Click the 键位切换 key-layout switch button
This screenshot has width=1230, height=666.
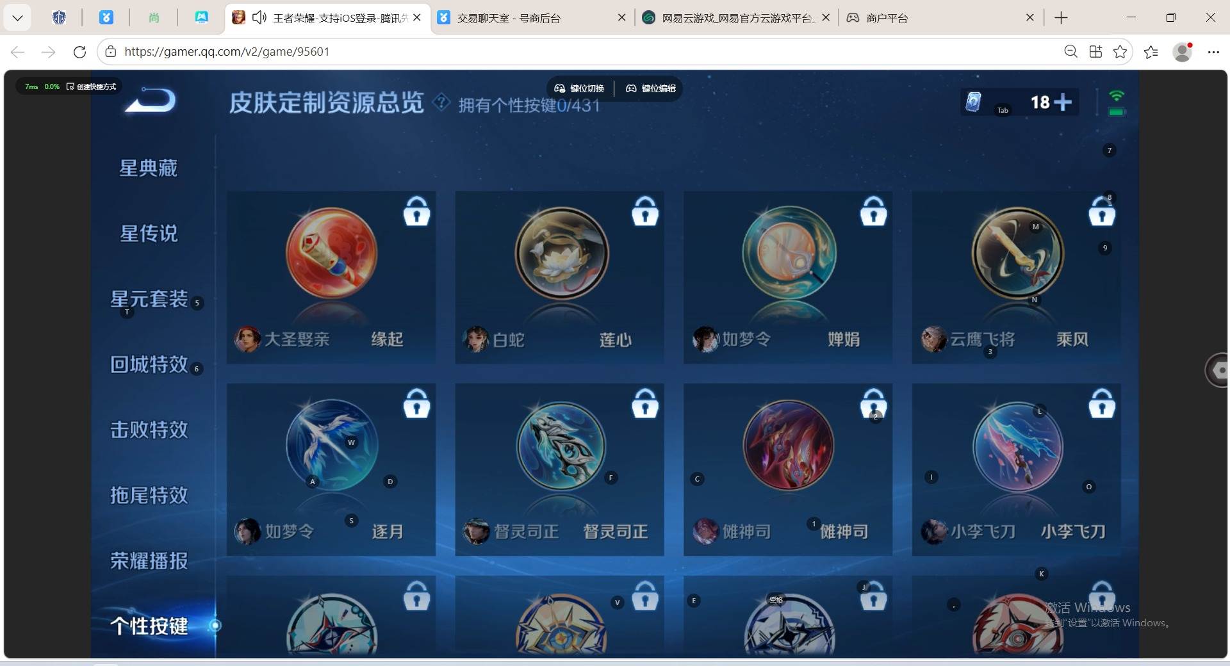click(580, 88)
